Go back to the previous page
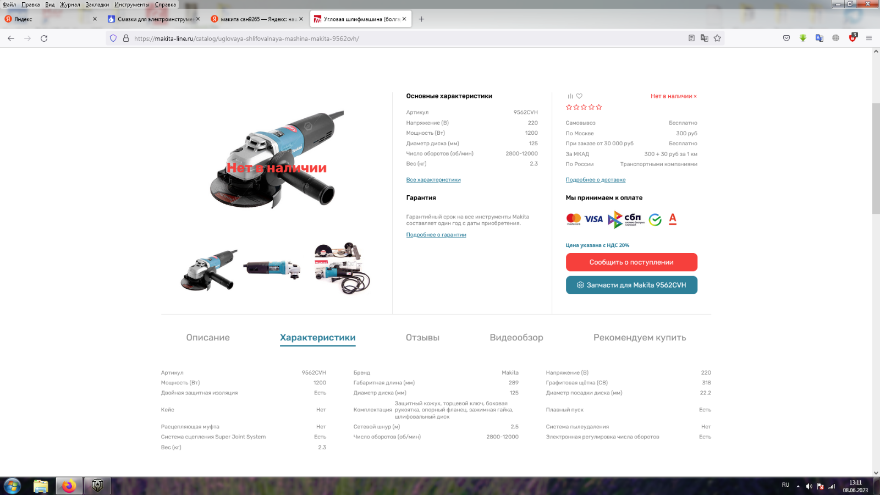Screen dimensions: 880x495 pos(11,38)
